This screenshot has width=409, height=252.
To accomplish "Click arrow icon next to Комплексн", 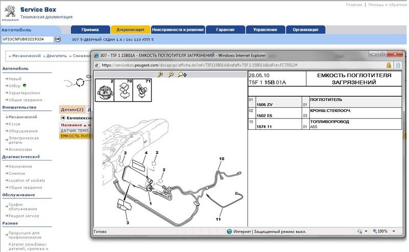I will pos(63,118).
